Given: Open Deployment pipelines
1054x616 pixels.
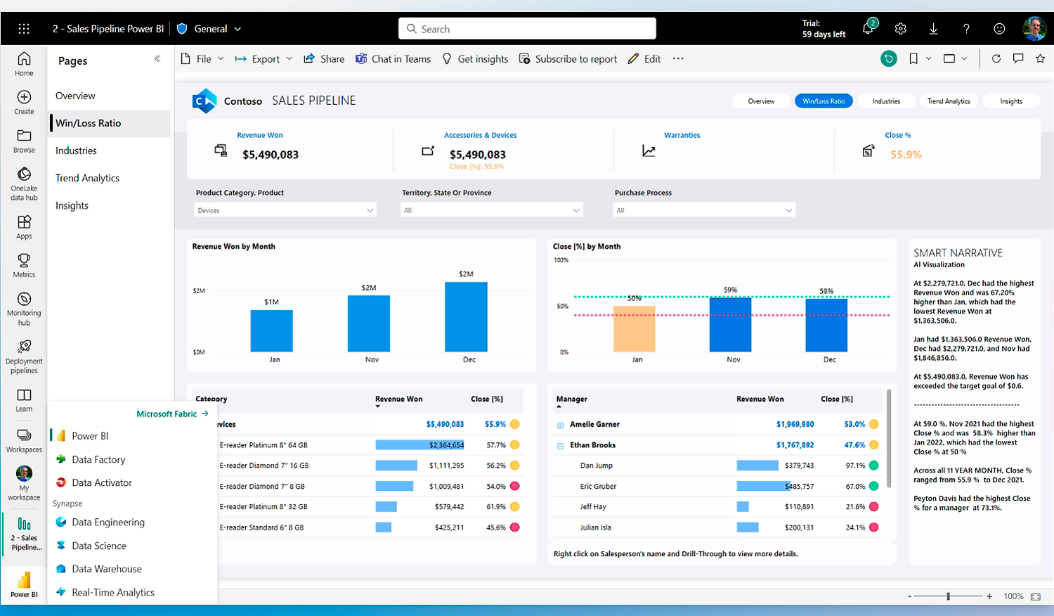Looking at the screenshot, I should pyautogui.click(x=24, y=357).
